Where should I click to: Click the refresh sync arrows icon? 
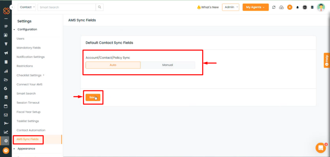pyautogui.click(x=274, y=7)
